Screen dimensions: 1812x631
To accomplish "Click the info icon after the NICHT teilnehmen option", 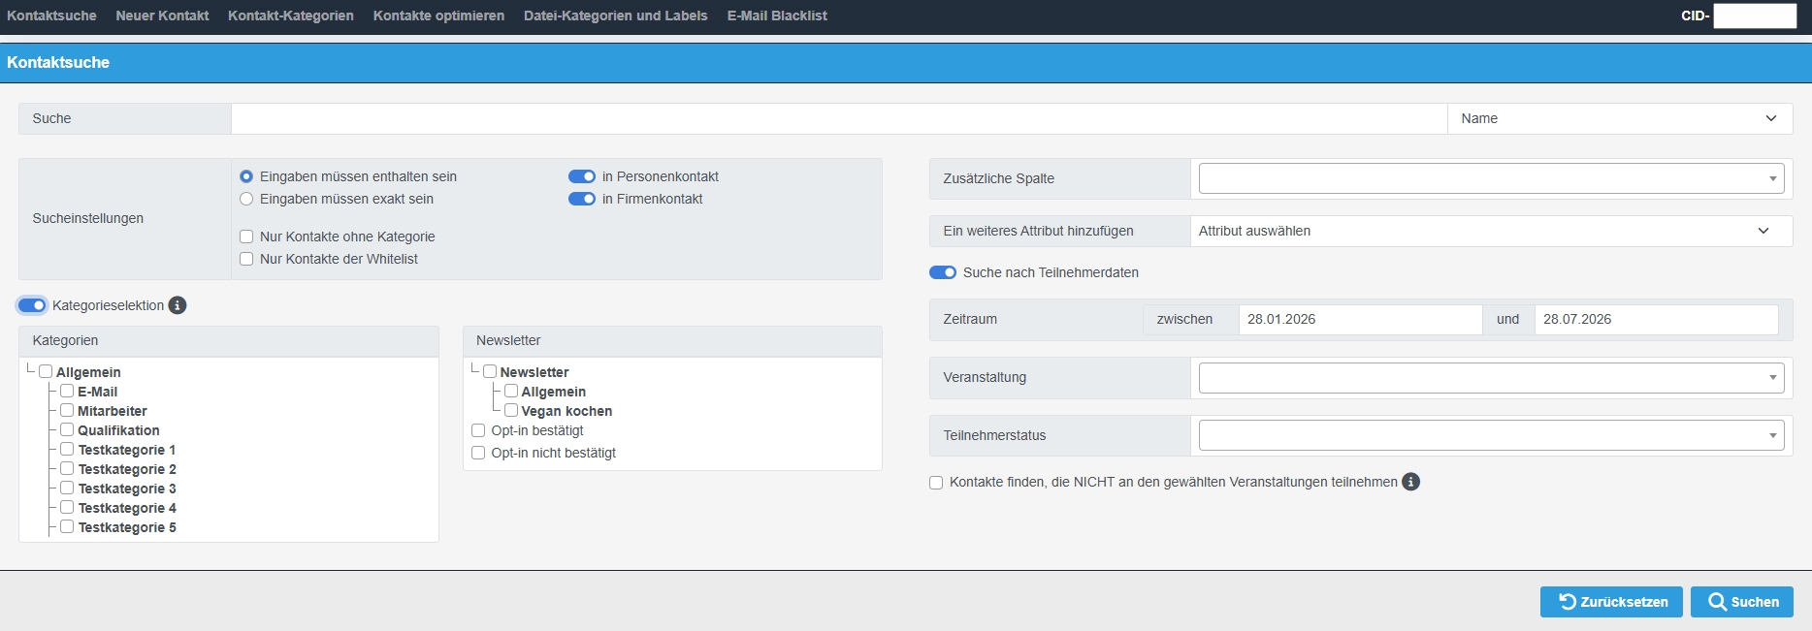I will 1411,482.
